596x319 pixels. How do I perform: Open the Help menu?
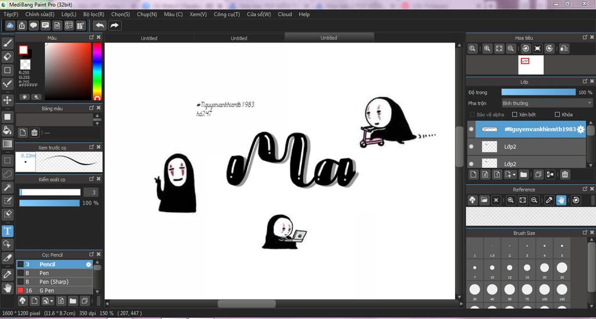(304, 14)
